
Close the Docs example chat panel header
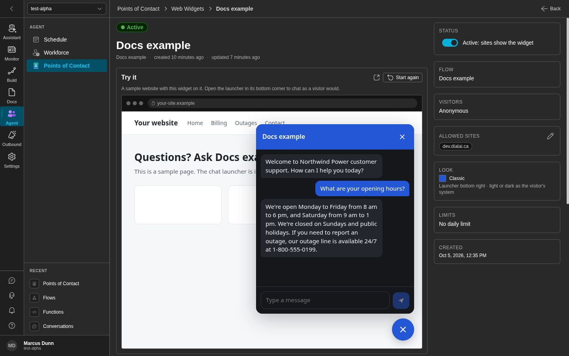402,137
